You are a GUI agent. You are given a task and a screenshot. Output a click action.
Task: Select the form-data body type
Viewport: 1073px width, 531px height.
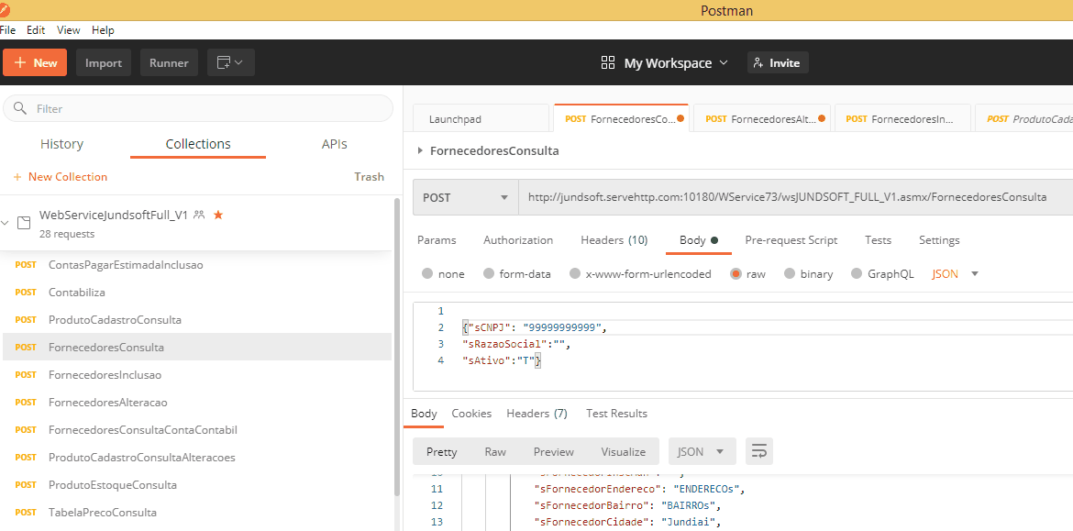(x=517, y=273)
